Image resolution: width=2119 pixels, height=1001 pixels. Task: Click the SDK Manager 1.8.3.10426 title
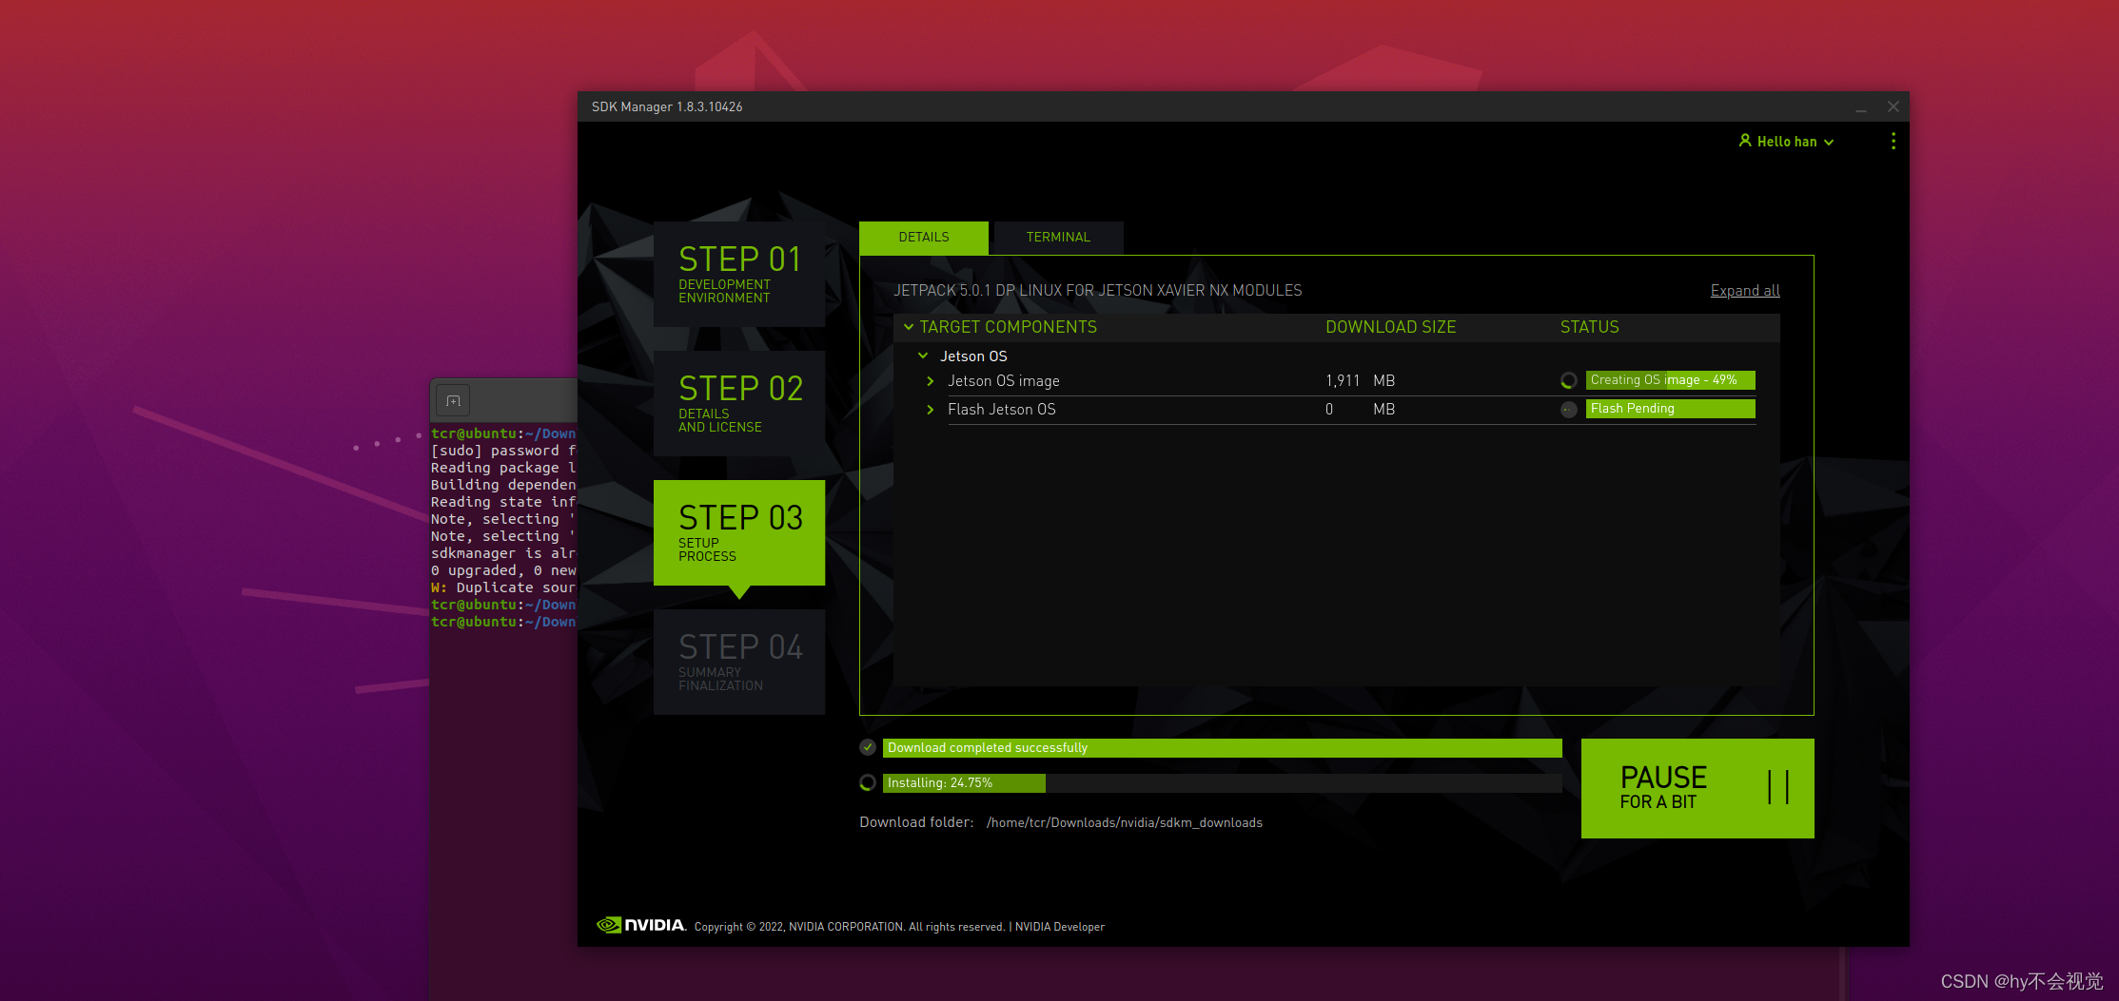coord(667,106)
